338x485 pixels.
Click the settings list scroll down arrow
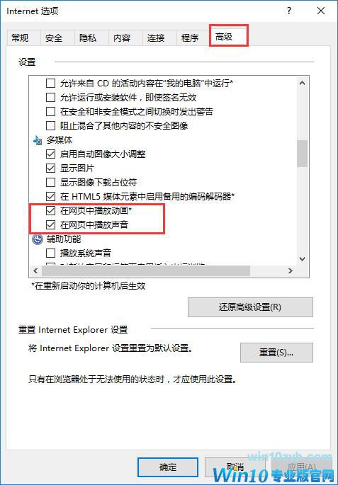(303, 259)
